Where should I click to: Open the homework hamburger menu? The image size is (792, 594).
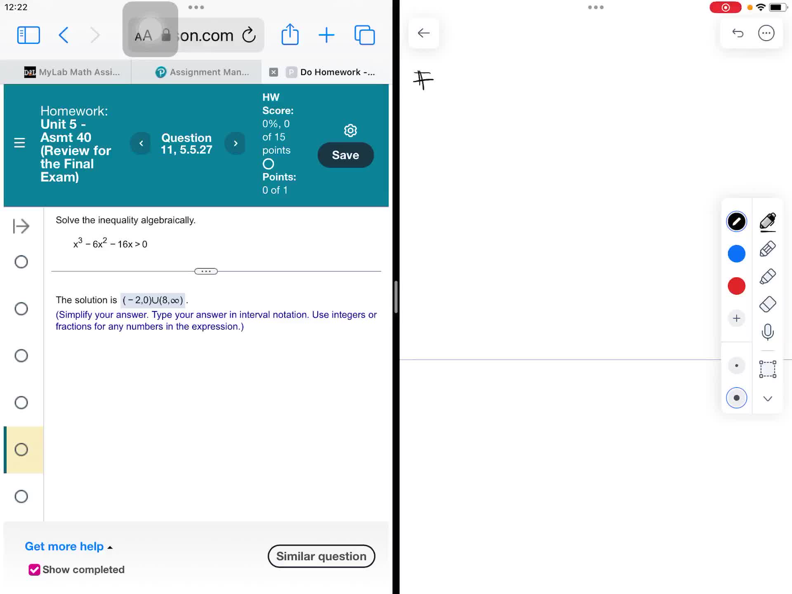tap(19, 143)
